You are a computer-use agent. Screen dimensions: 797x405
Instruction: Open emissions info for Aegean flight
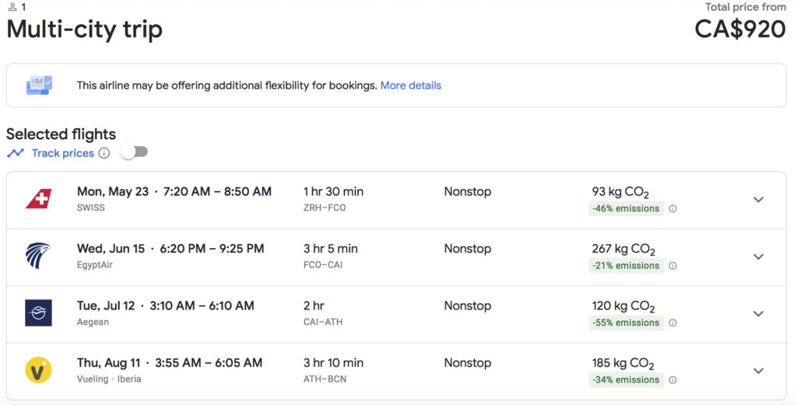click(x=672, y=323)
